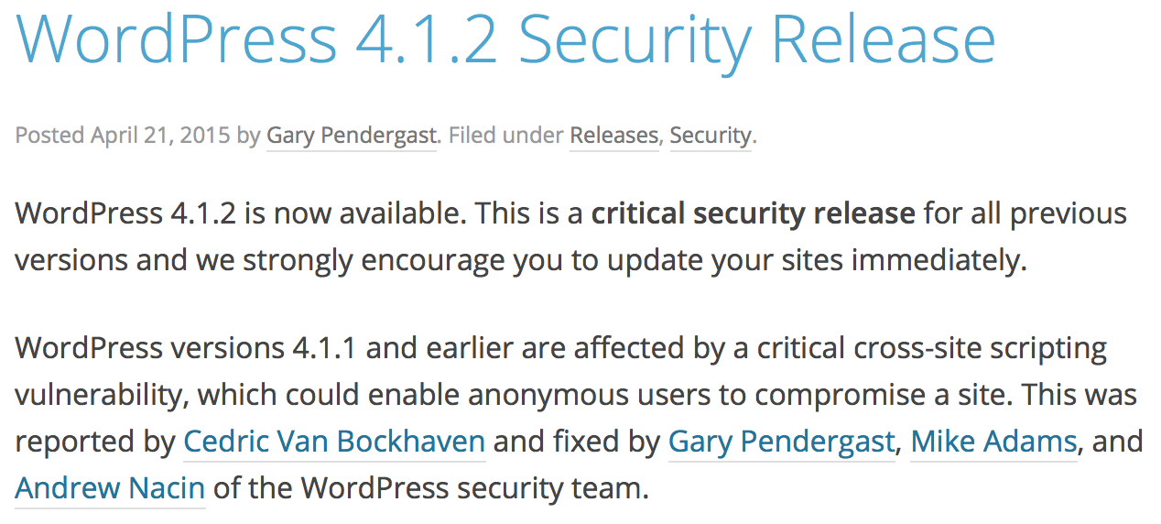Open the Releases category link
This screenshot has width=1161, height=524.
point(613,136)
